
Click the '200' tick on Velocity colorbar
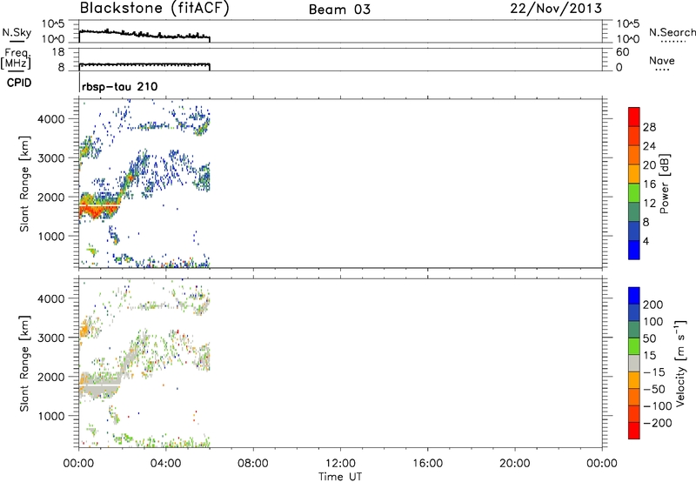point(653,305)
